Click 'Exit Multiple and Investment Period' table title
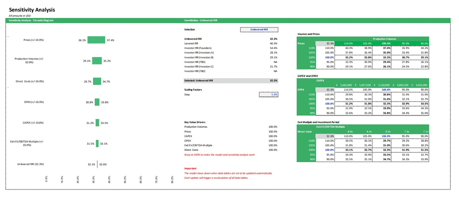 pyautogui.click(x=318, y=122)
